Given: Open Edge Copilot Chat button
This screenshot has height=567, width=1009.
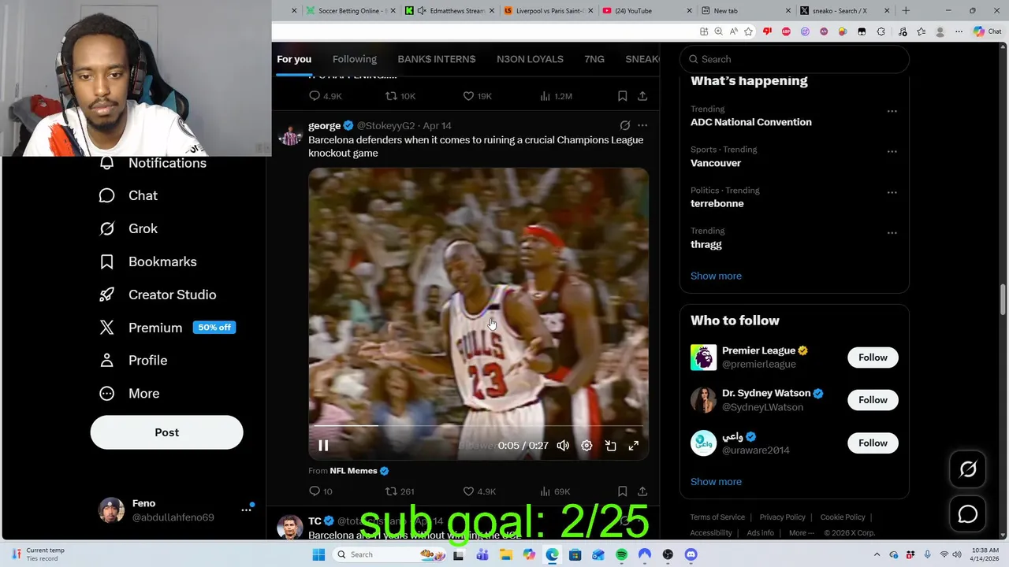Looking at the screenshot, I should pyautogui.click(x=987, y=31).
